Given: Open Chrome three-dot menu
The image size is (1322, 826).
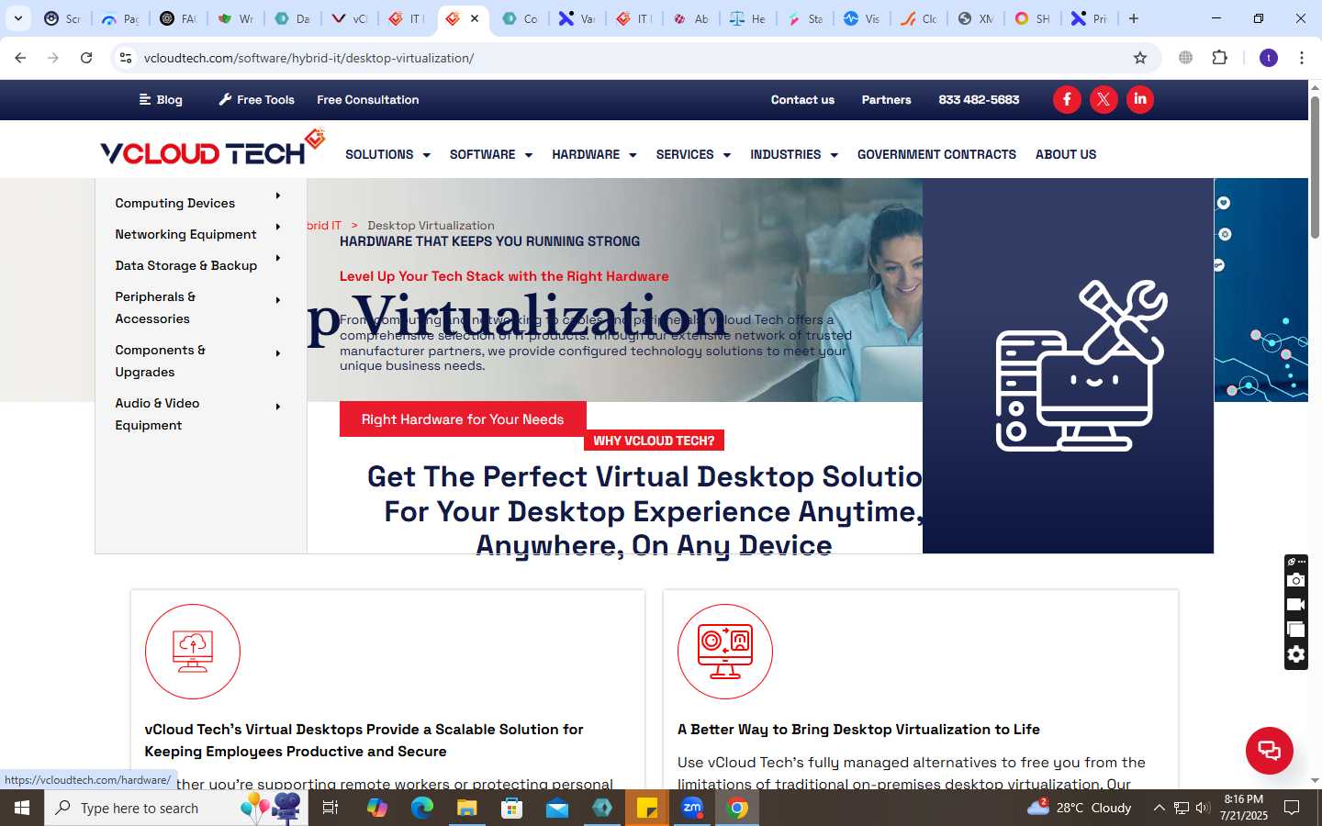Looking at the screenshot, I should pyautogui.click(x=1302, y=58).
